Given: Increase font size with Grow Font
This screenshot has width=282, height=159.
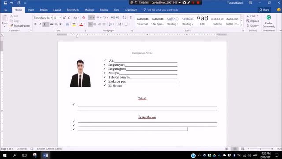Looking at the screenshot, I should tap(64, 18).
